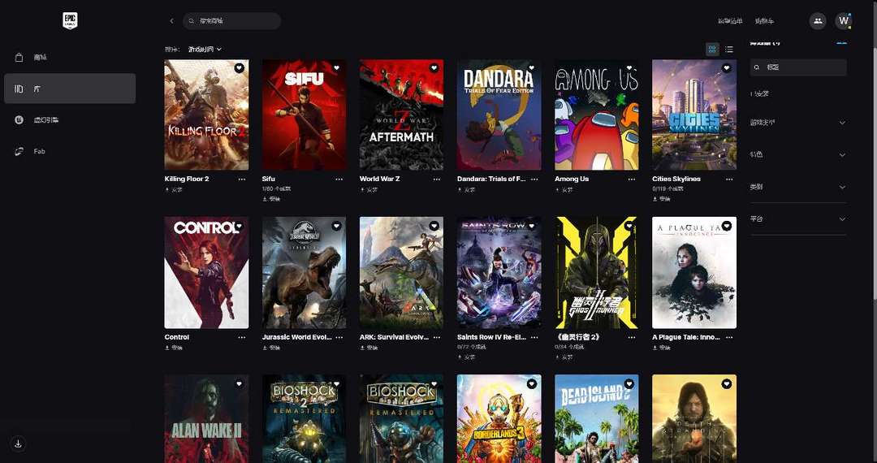Switch library to grid view
This screenshot has height=463, width=877.
[712, 50]
